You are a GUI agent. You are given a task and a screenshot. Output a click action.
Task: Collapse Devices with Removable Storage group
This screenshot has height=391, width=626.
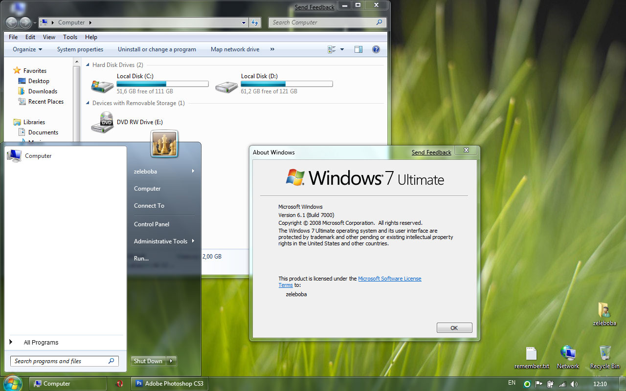coord(88,103)
